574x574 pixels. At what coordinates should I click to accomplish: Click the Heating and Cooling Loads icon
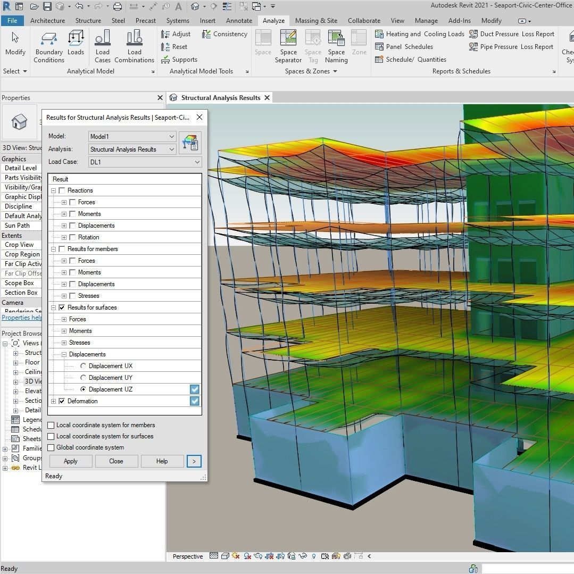tap(379, 34)
